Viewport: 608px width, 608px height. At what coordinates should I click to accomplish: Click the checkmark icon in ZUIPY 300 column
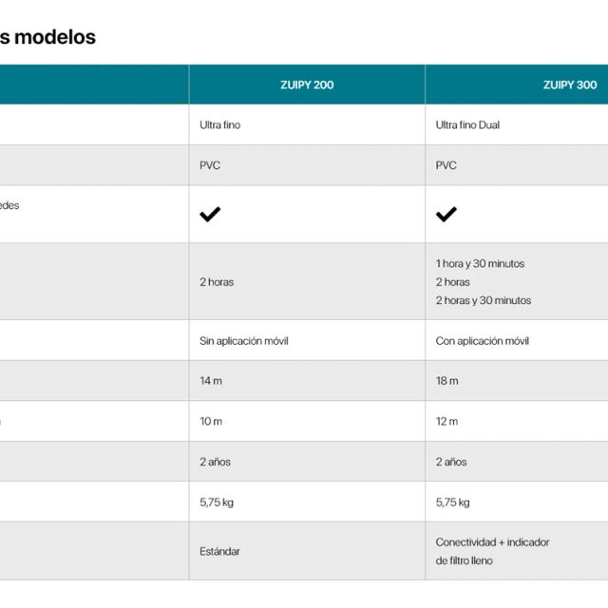click(446, 215)
